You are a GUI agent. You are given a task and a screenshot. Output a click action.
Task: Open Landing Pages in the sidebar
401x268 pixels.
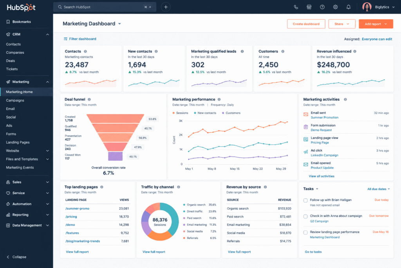coord(18,142)
